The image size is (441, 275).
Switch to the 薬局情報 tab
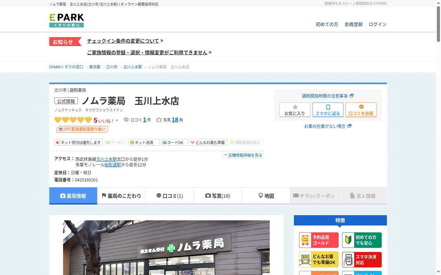[x=73, y=196]
